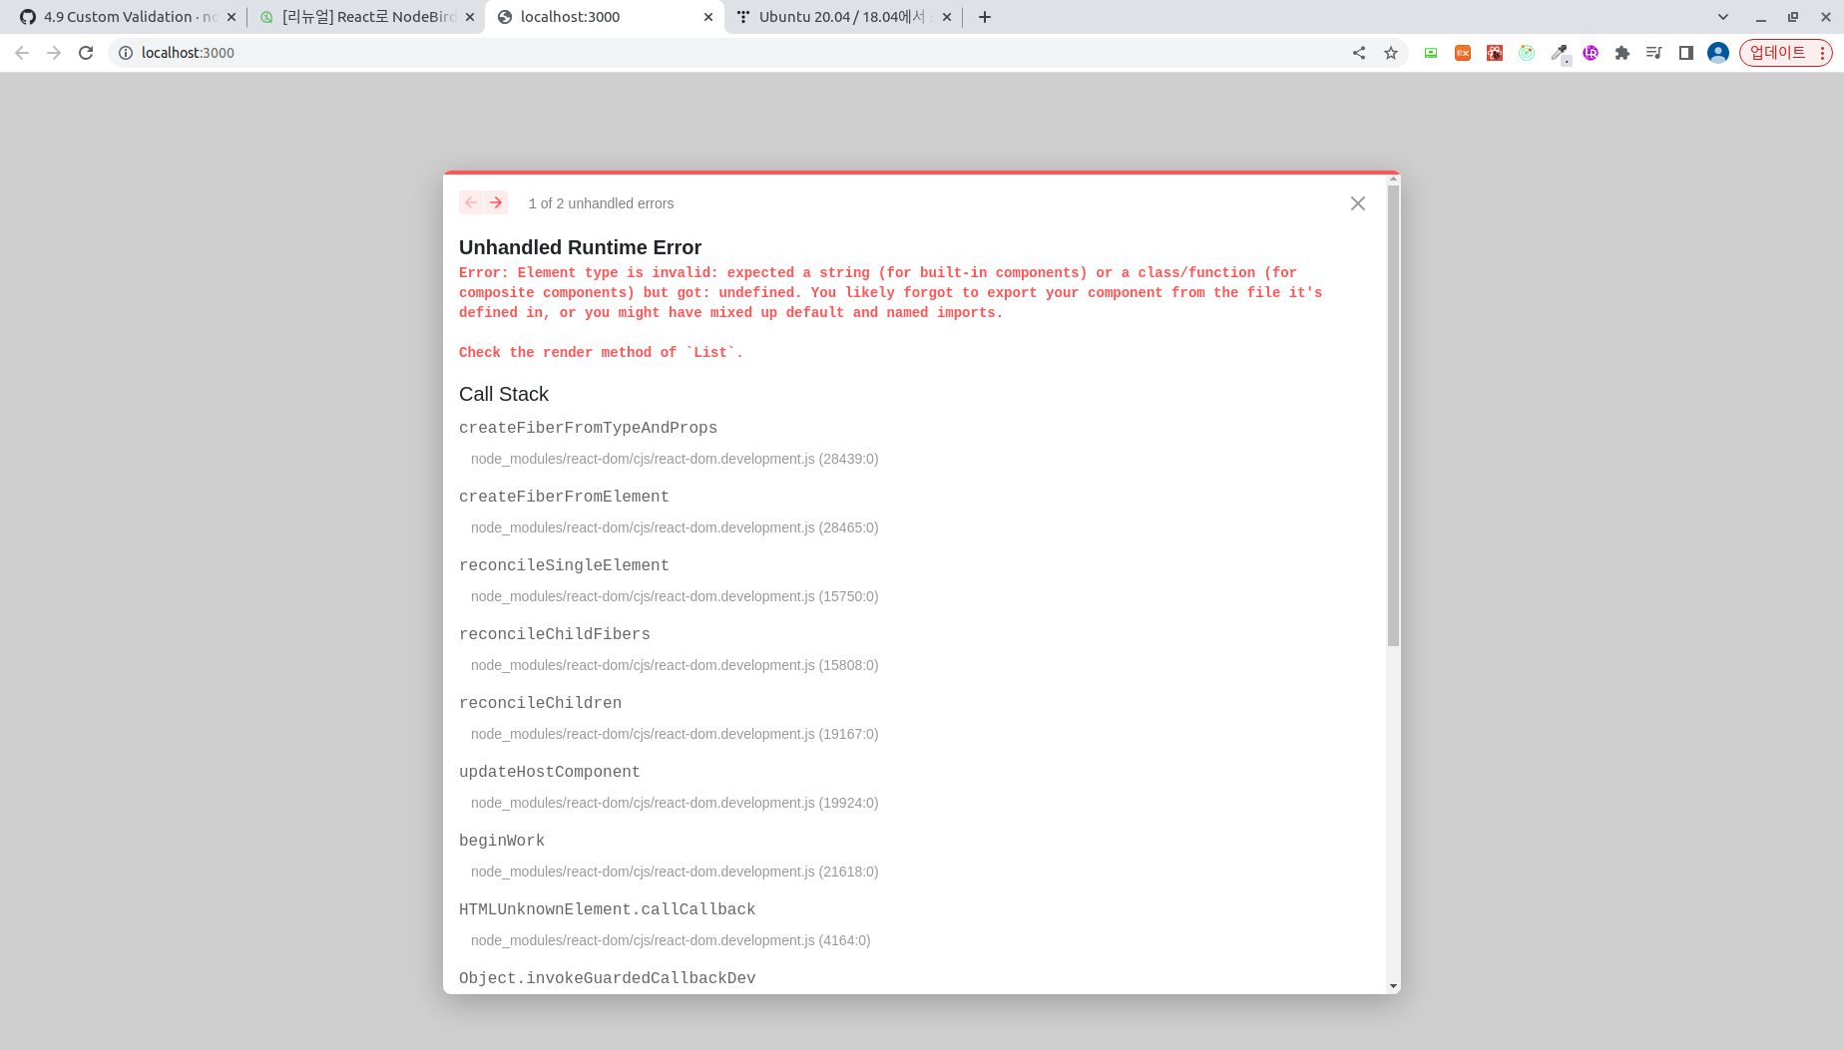
Task: Click the browser back arrow
Action: point(22,53)
